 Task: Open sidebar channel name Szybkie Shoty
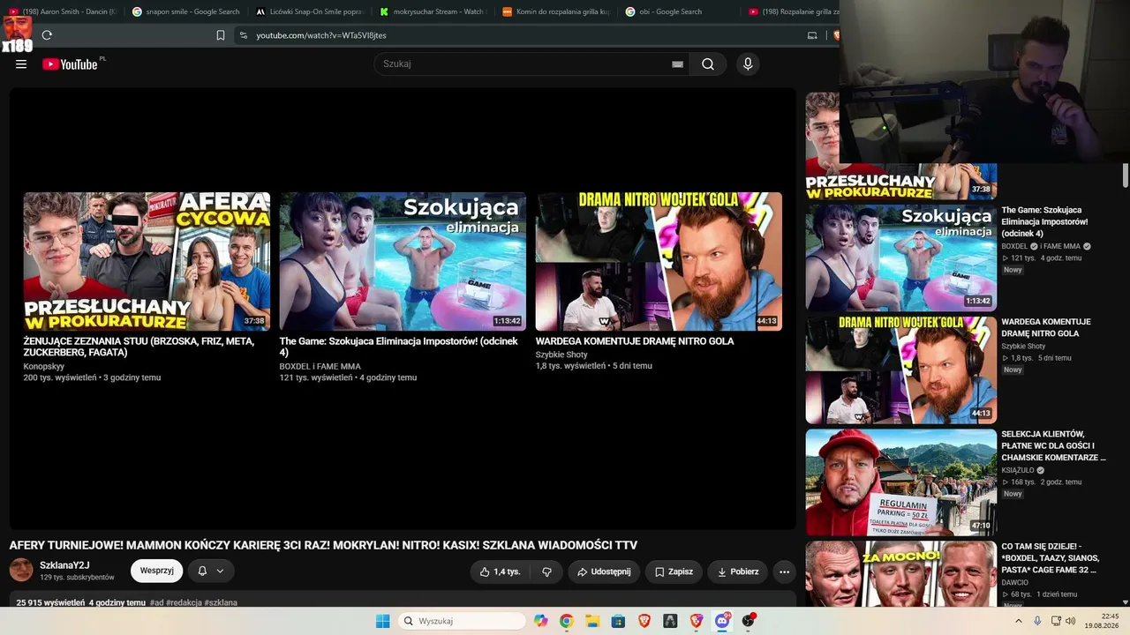click(x=1023, y=347)
